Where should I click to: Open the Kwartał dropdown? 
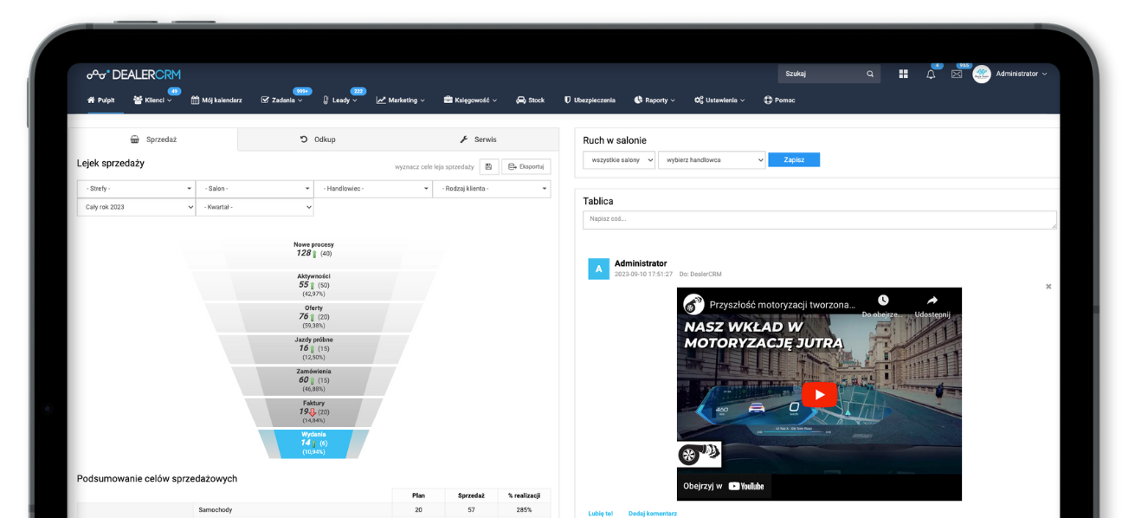click(255, 208)
